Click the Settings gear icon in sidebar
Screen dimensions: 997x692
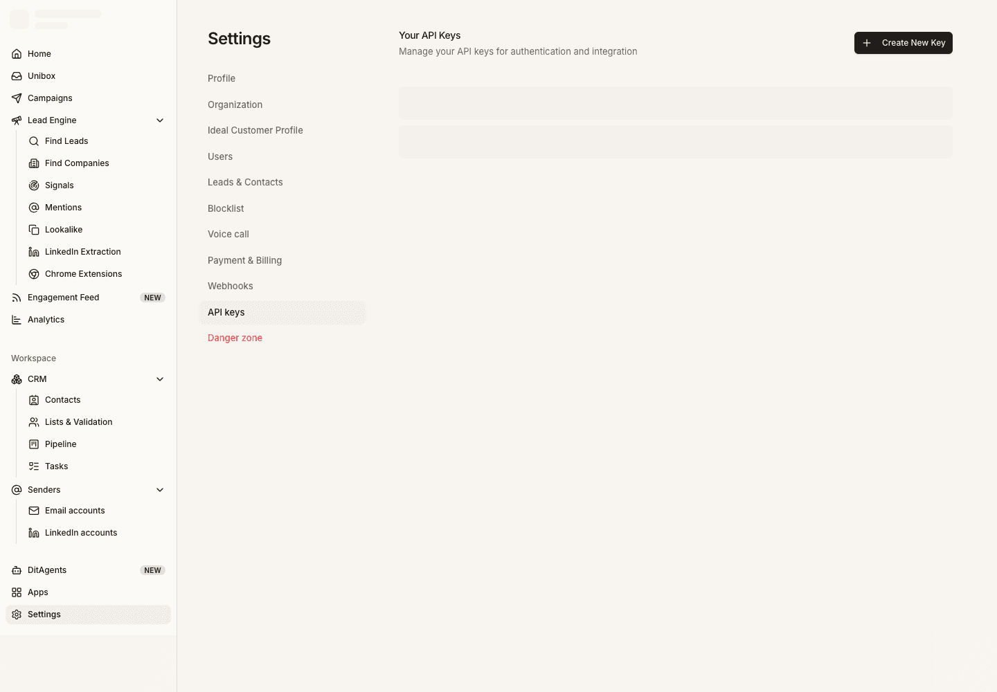click(x=17, y=614)
